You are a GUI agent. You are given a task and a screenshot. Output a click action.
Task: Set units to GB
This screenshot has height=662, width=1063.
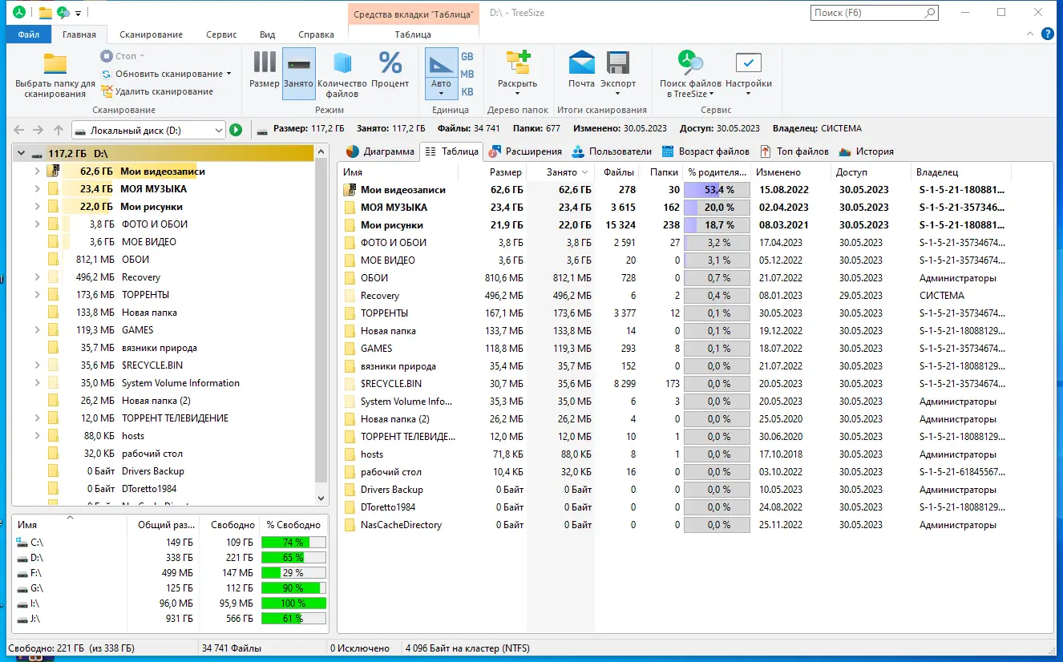(x=467, y=56)
